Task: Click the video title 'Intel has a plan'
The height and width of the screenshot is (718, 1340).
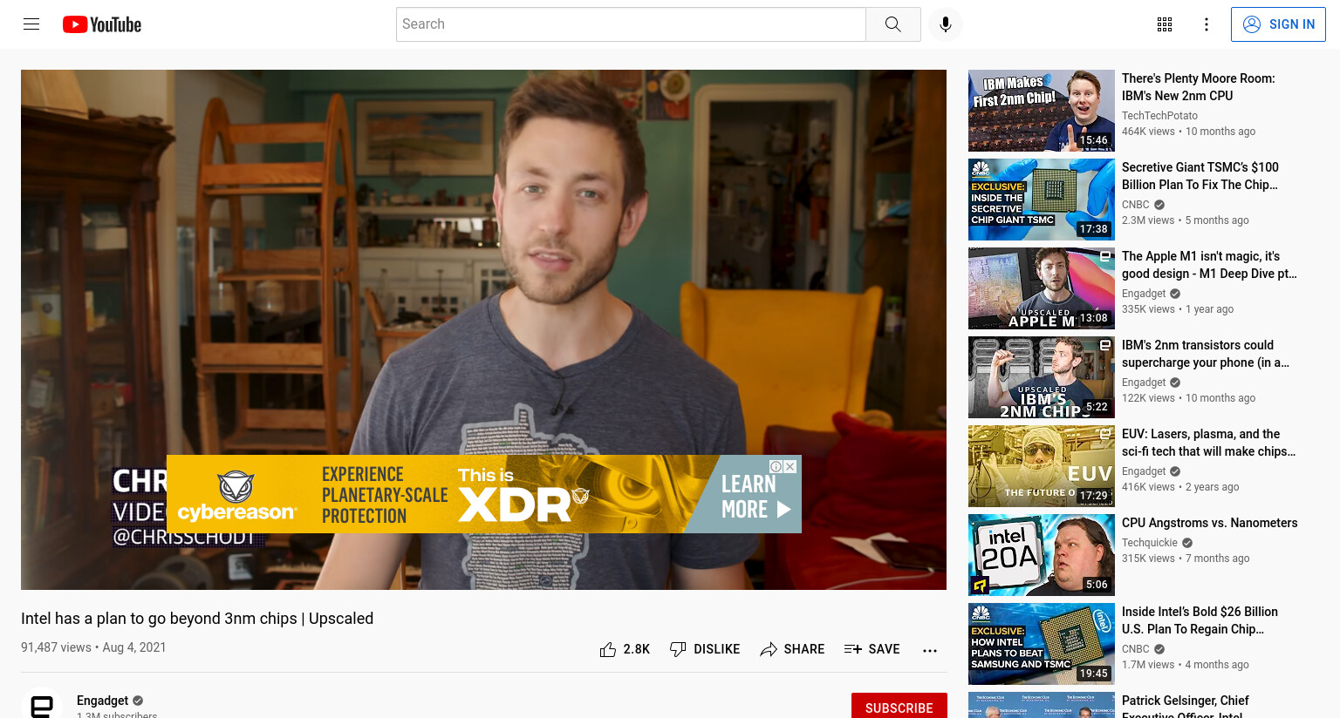Action: [x=197, y=619]
